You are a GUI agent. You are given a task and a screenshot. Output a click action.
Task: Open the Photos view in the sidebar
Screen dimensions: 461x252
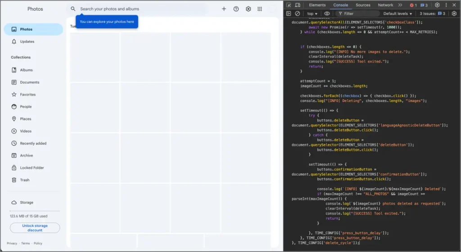(x=33, y=29)
